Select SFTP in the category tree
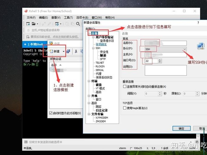The height and width of the screenshot is (155, 207). click(103, 59)
